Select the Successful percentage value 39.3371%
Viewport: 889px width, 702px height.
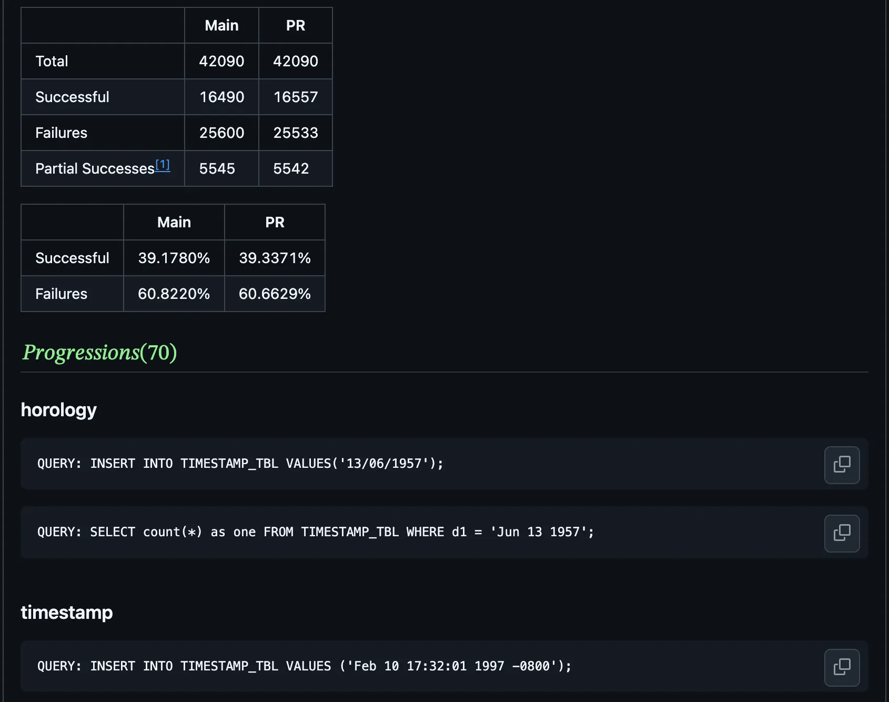[x=275, y=258]
